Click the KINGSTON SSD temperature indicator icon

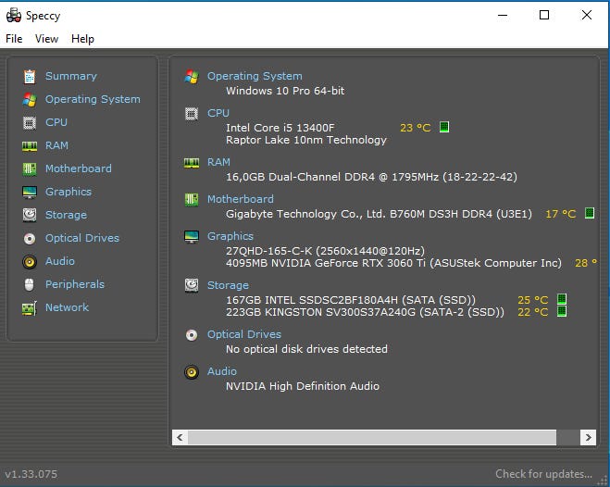tap(562, 311)
